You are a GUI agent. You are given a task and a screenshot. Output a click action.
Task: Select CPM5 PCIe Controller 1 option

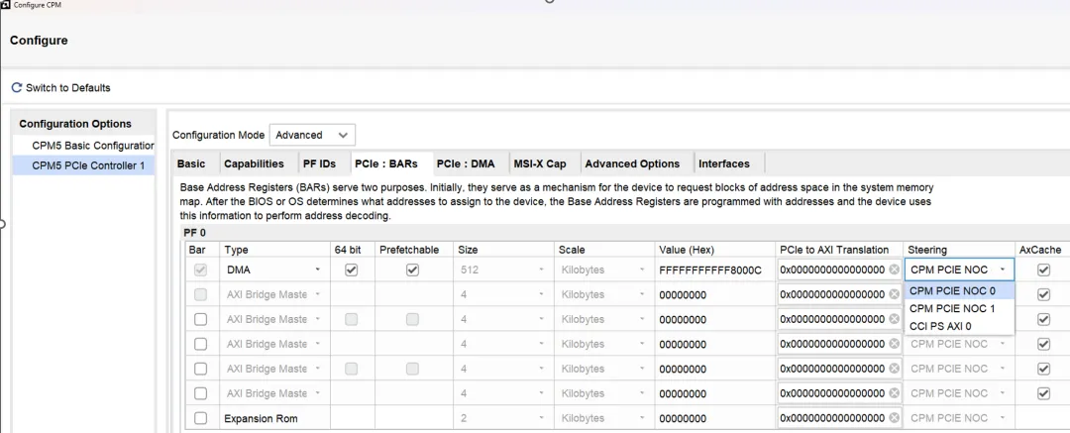(87, 165)
